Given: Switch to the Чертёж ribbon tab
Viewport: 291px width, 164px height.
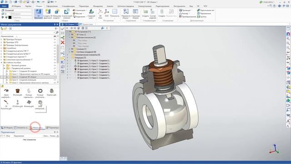Looking at the screenshot, I should [x=28, y=6].
